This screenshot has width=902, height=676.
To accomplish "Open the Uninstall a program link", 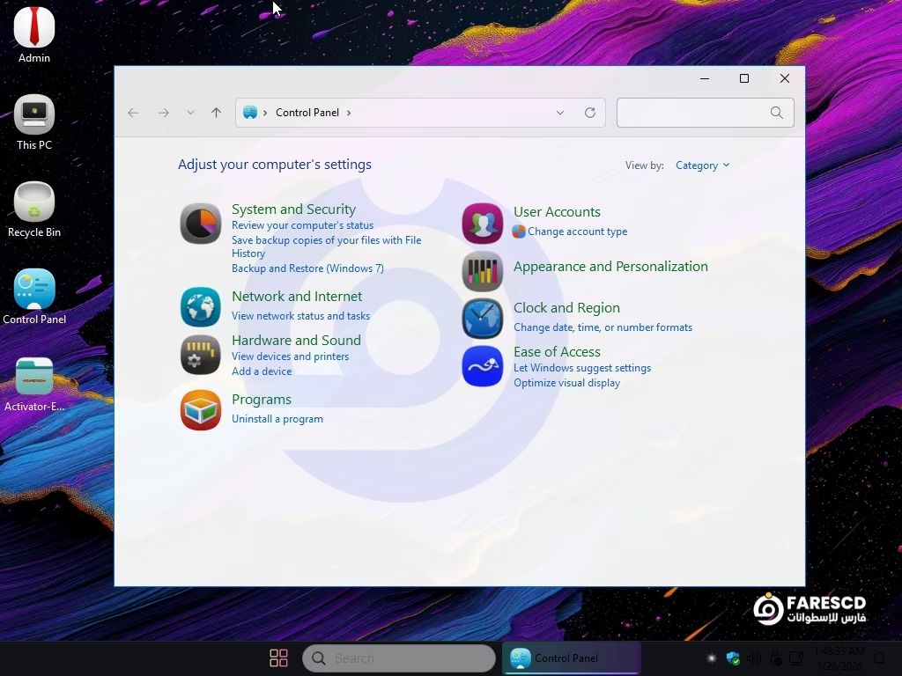I will pyautogui.click(x=277, y=419).
